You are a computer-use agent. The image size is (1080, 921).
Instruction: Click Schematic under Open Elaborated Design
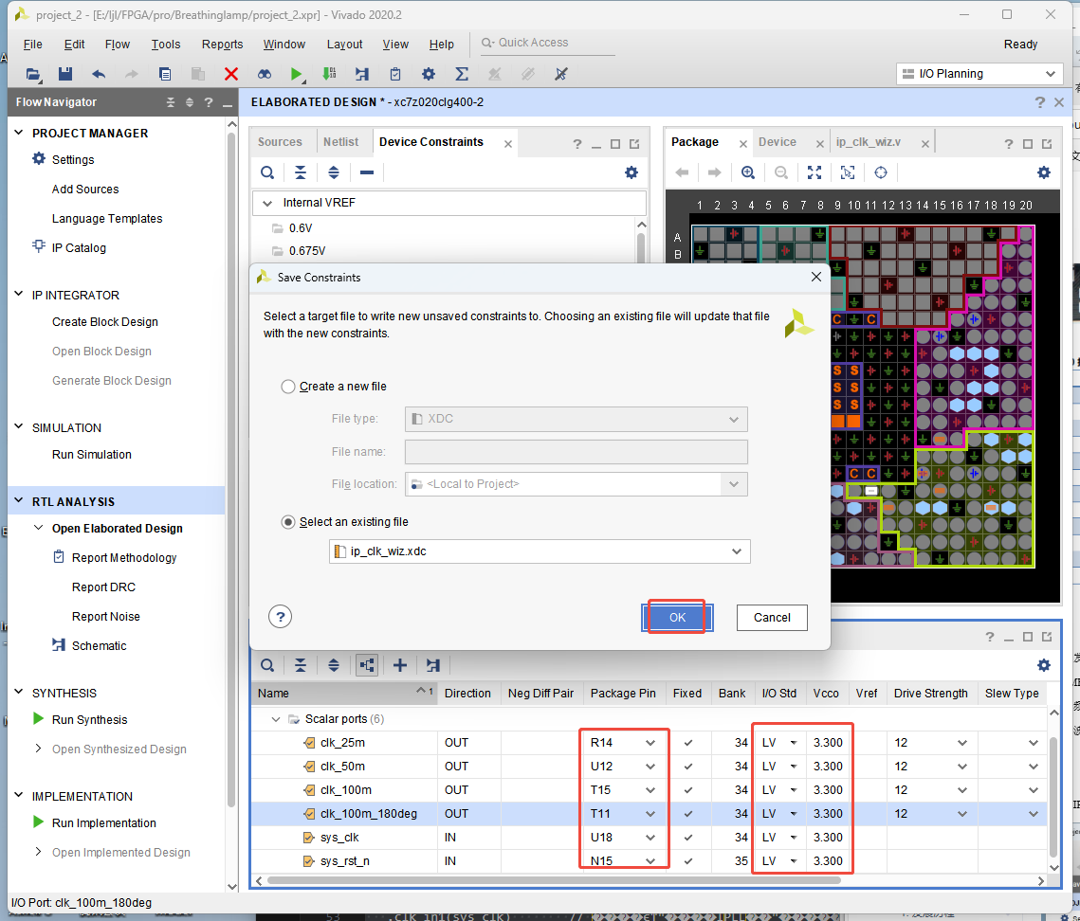pyautogui.click(x=99, y=645)
